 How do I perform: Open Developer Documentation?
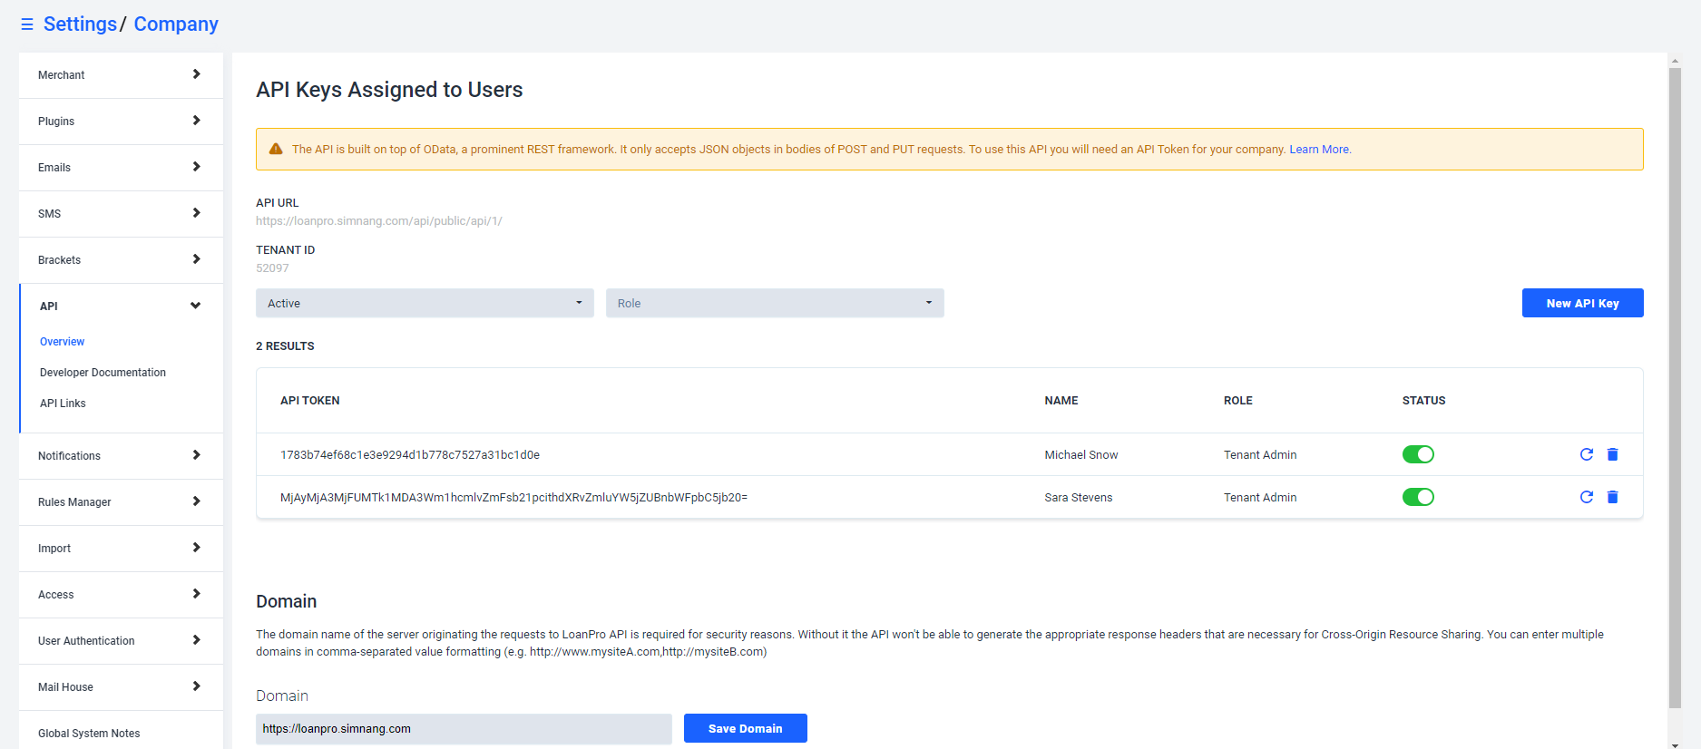103,373
